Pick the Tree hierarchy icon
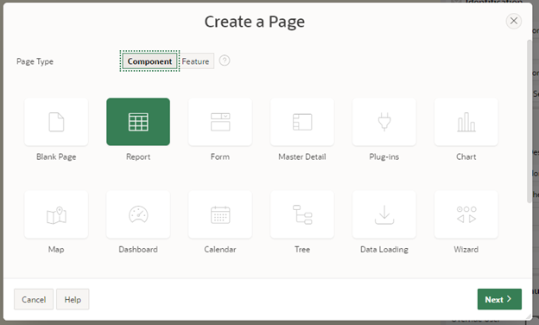Screen dimensions: 539x325 (x=302, y=215)
